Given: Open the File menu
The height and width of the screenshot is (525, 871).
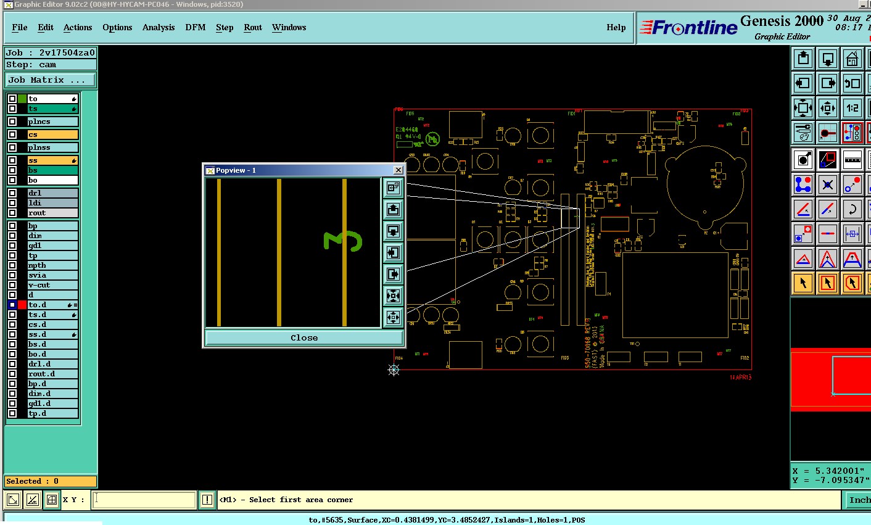Looking at the screenshot, I should [x=20, y=27].
